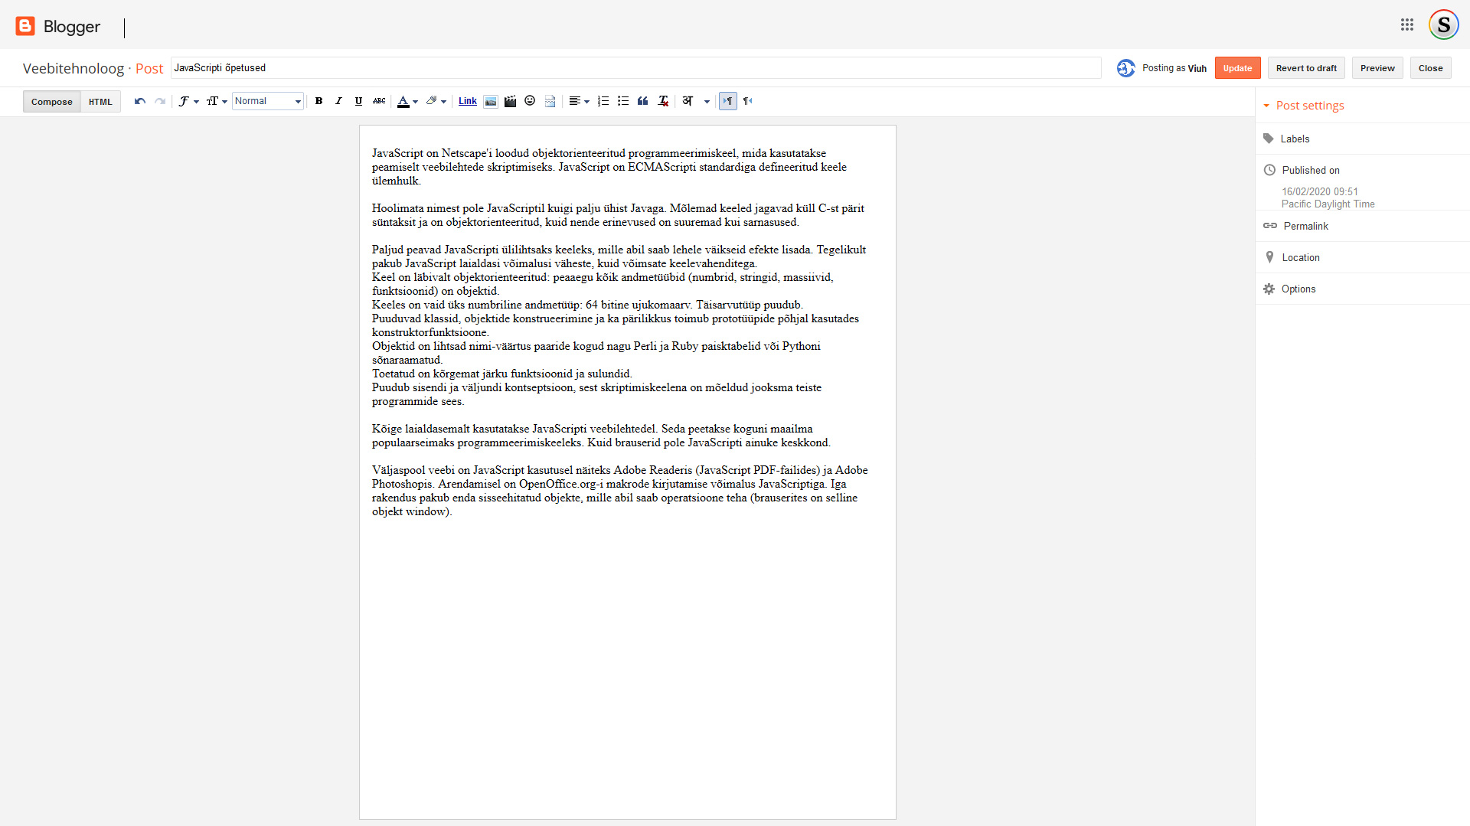Open the font family dropdown
1470x826 pixels.
[188, 101]
